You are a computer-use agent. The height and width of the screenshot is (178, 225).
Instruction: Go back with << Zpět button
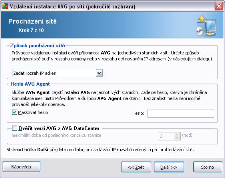tap(136, 167)
